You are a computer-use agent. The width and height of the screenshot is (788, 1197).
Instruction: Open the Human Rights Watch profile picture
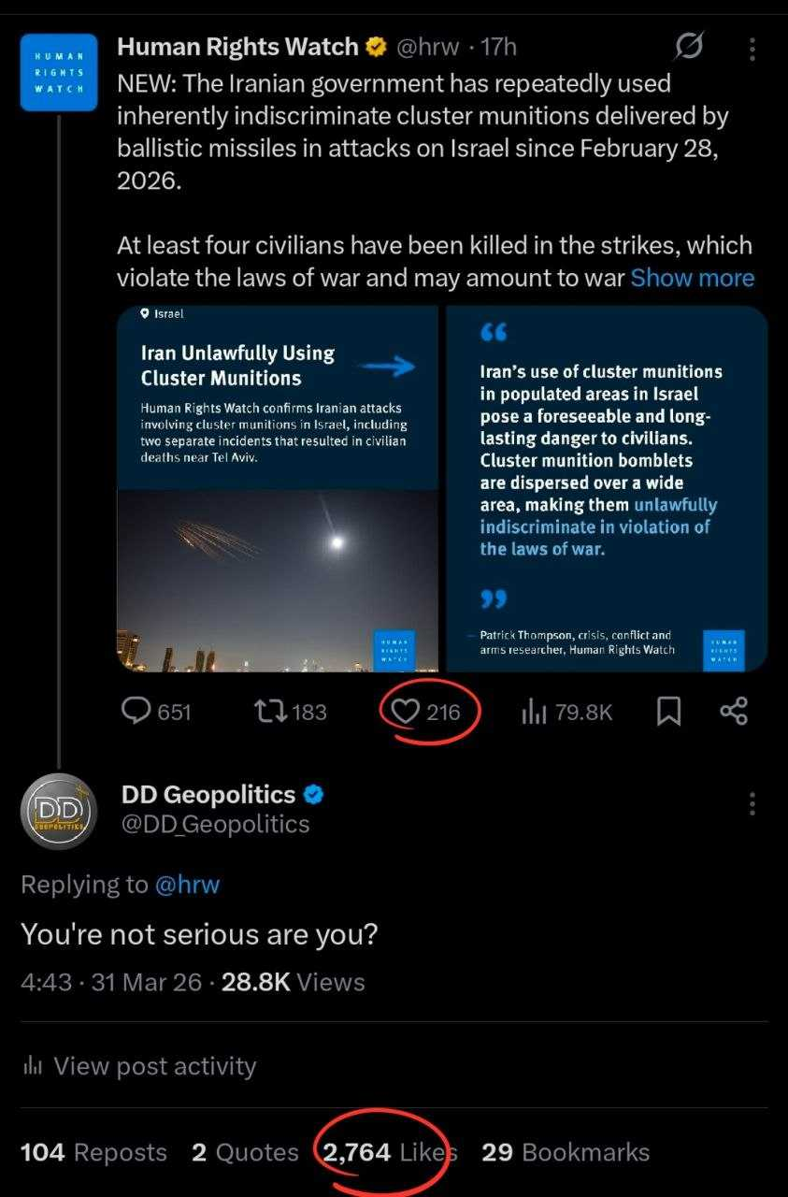click(x=59, y=72)
